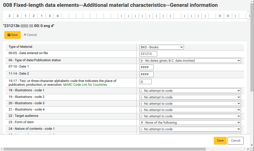The image size is (254, 151).
Task: Open Illustrations code 1 dropdown
Action: point(190,91)
